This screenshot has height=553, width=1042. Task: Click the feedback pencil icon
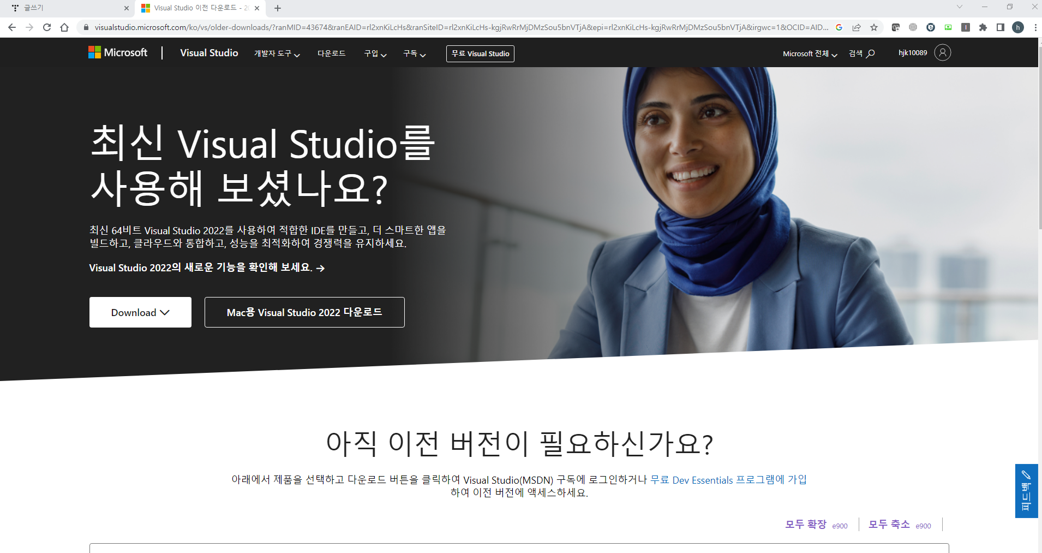point(1026,474)
